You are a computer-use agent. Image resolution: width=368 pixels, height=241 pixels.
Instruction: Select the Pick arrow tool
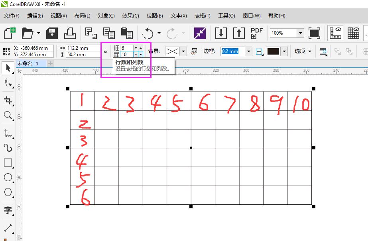pyautogui.click(x=8, y=68)
